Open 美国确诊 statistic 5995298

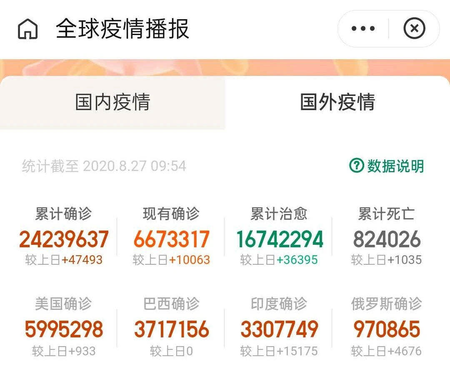pos(63,329)
